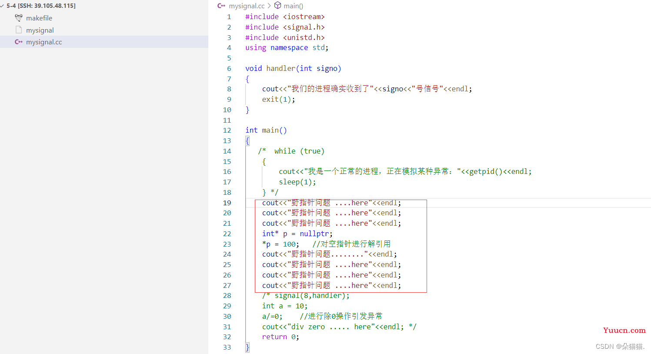Click the cout statement on line 24

[330, 254]
